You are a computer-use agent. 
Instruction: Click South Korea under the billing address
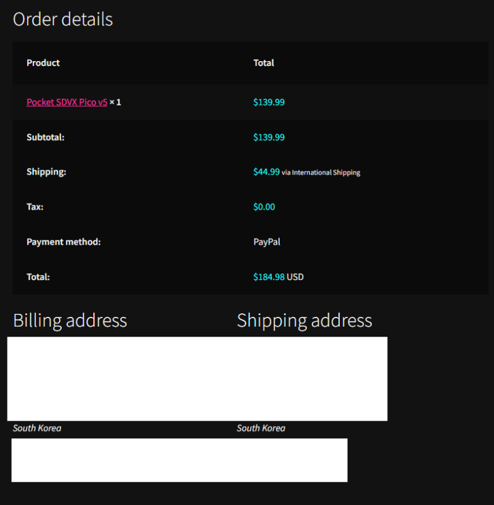(37, 428)
